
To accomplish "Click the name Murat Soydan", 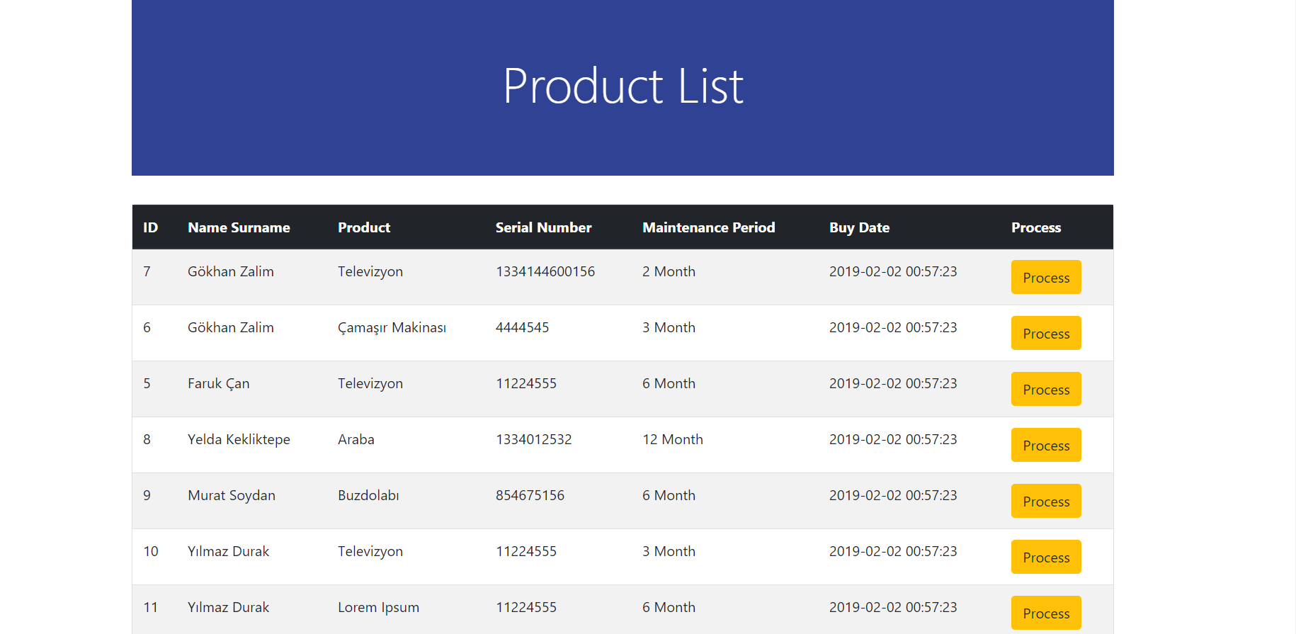I will click(x=232, y=495).
